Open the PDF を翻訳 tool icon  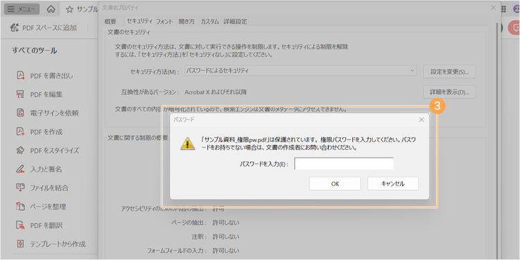21,225
